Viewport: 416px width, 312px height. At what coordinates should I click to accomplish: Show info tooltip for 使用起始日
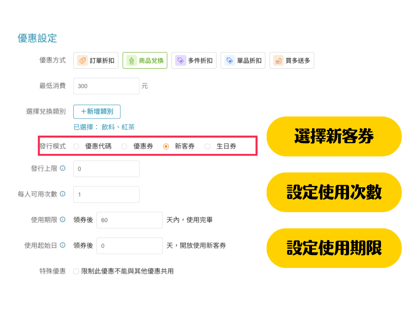tap(62, 245)
